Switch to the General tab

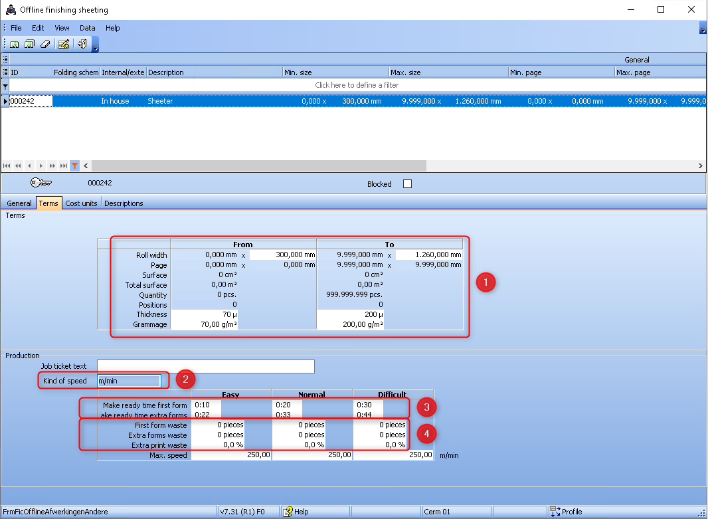19,203
